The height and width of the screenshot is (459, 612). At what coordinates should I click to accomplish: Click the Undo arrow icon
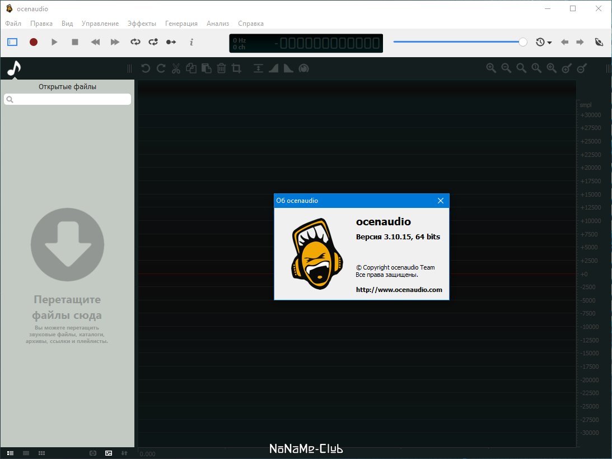coord(146,68)
